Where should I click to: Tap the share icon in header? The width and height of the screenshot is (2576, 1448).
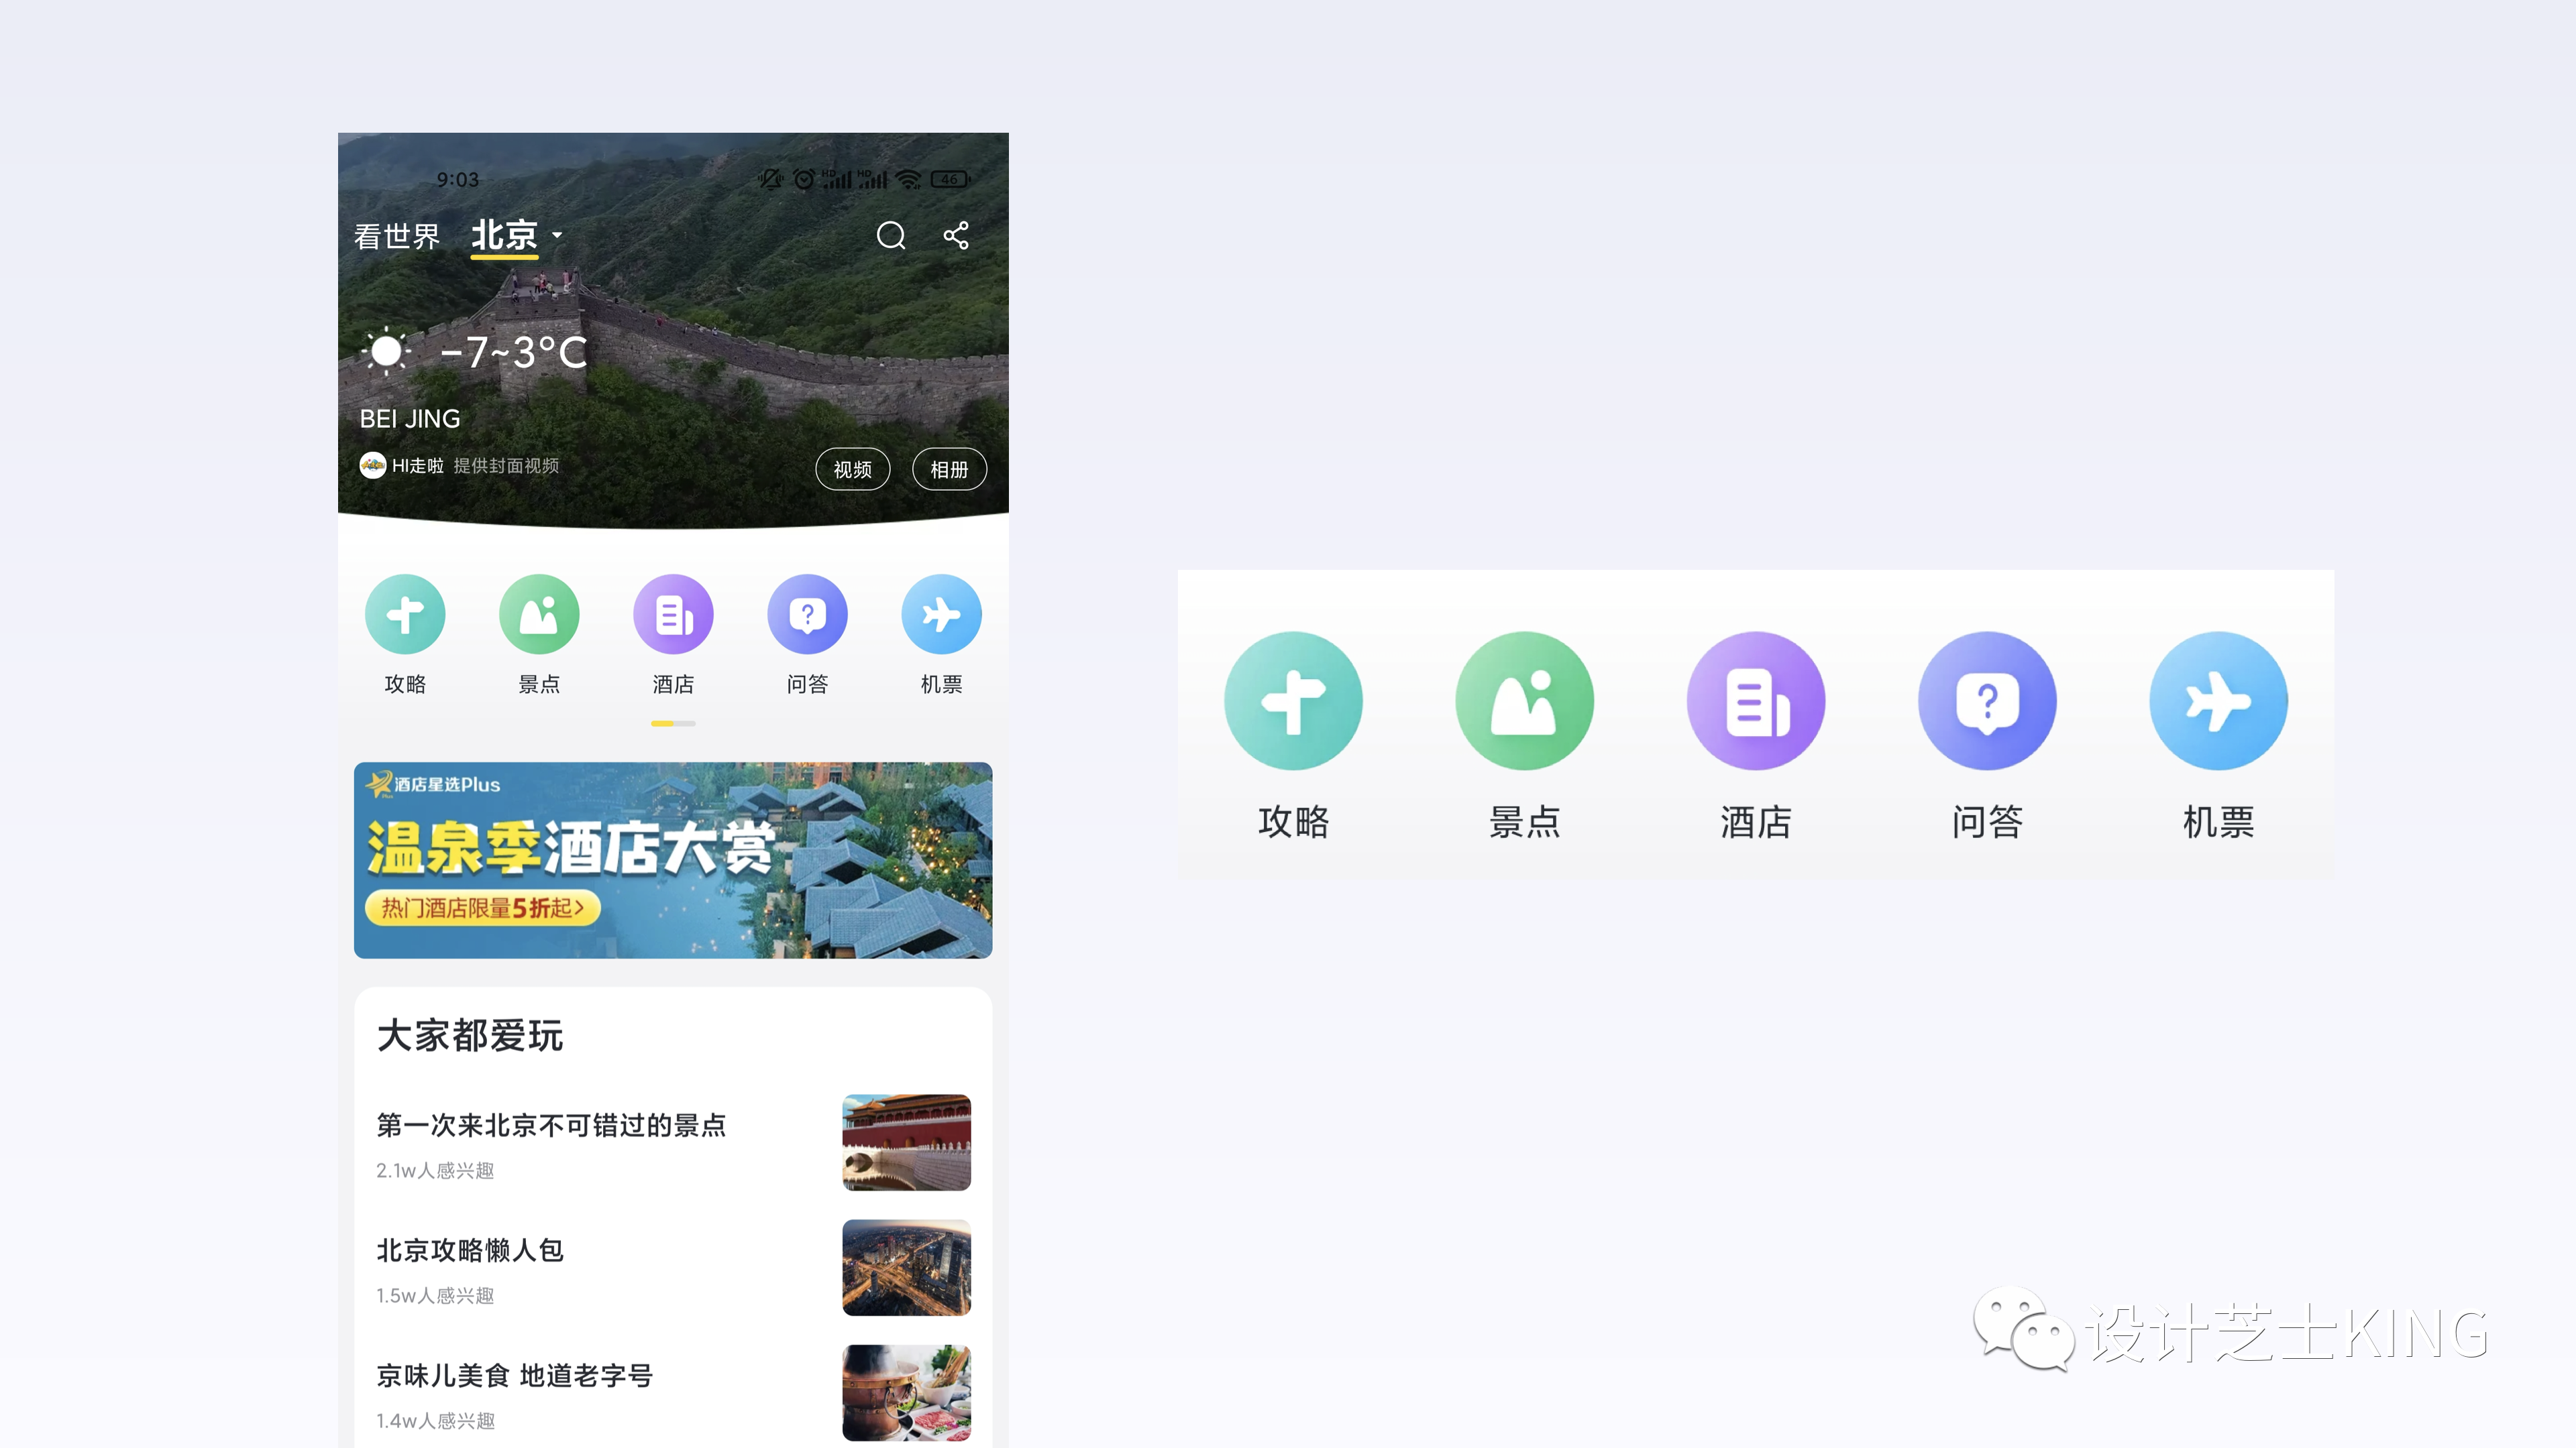[956, 236]
